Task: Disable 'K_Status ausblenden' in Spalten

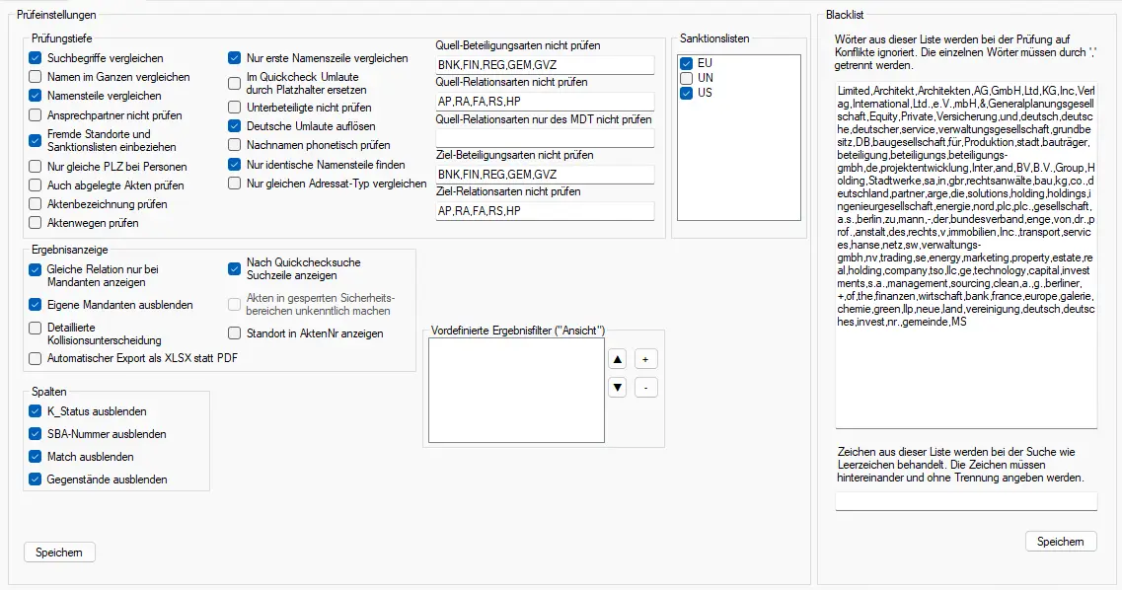Action: click(35, 411)
